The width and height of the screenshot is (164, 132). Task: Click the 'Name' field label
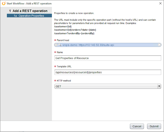point(60,52)
